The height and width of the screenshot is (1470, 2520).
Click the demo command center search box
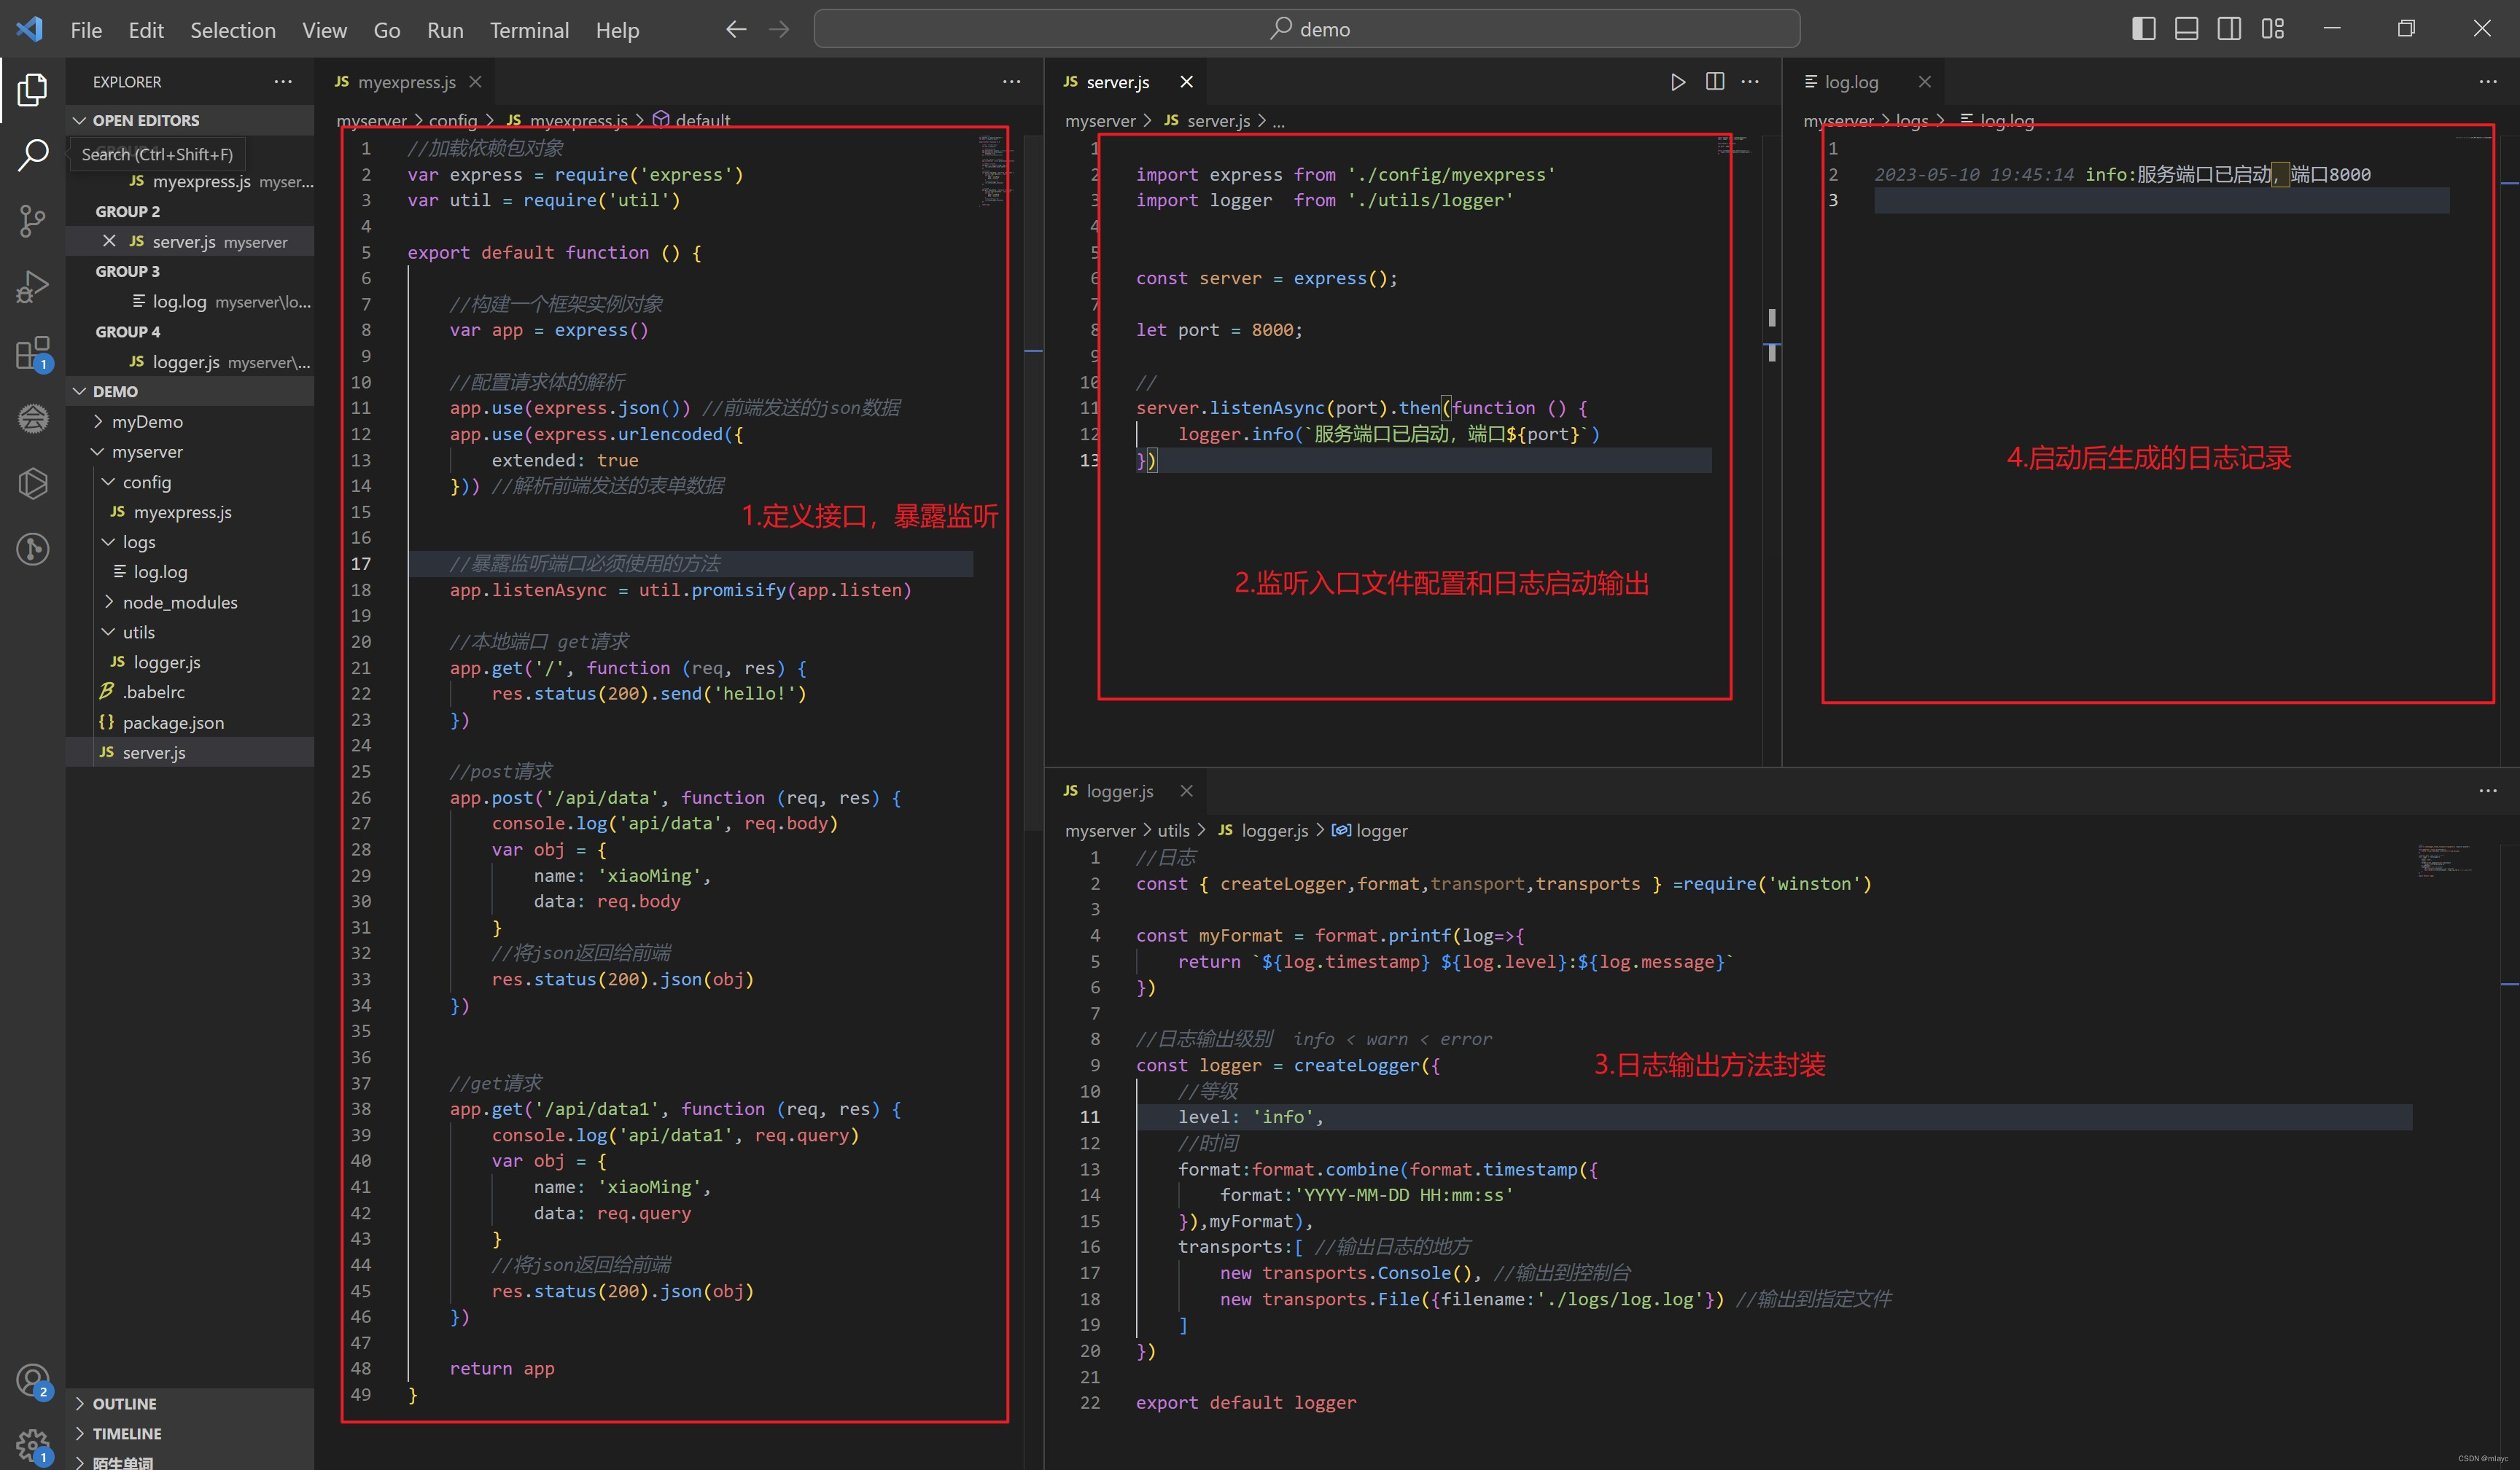(x=1307, y=29)
